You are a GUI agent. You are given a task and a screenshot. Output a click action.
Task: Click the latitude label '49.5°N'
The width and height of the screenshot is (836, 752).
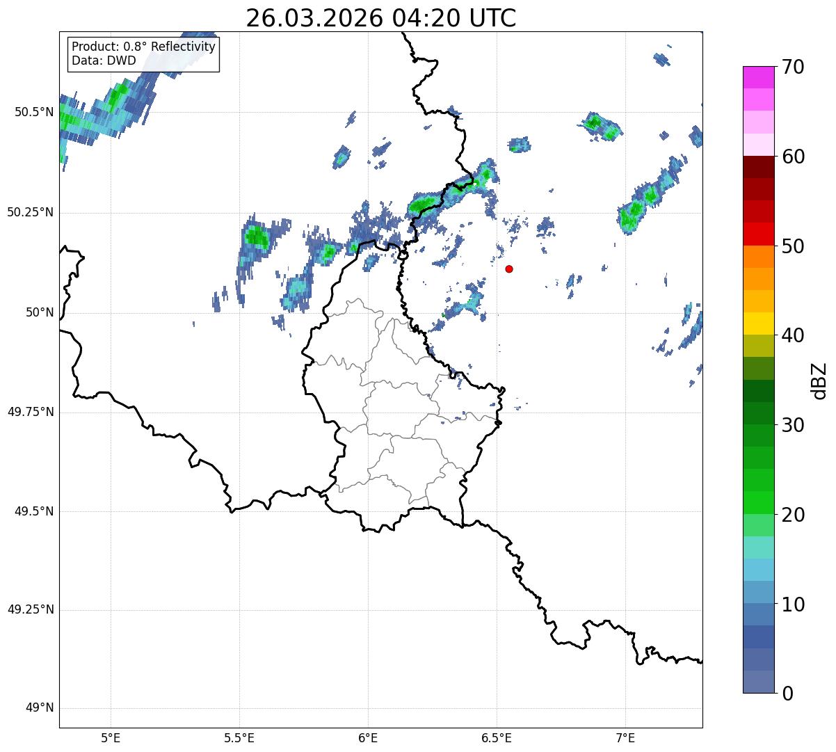click(x=34, y=511)
